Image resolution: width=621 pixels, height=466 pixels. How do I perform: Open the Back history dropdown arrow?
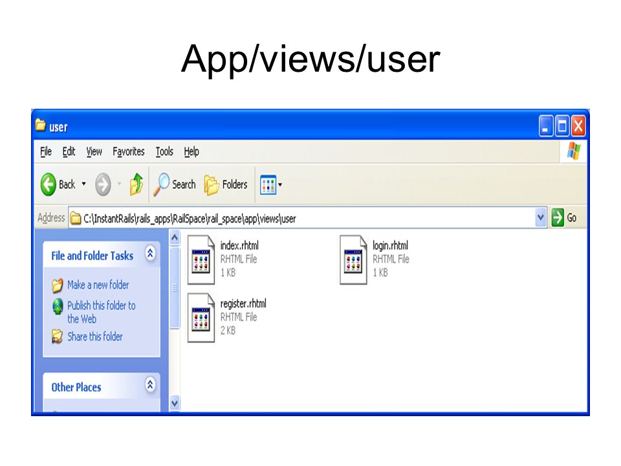(x=83, y=184)
